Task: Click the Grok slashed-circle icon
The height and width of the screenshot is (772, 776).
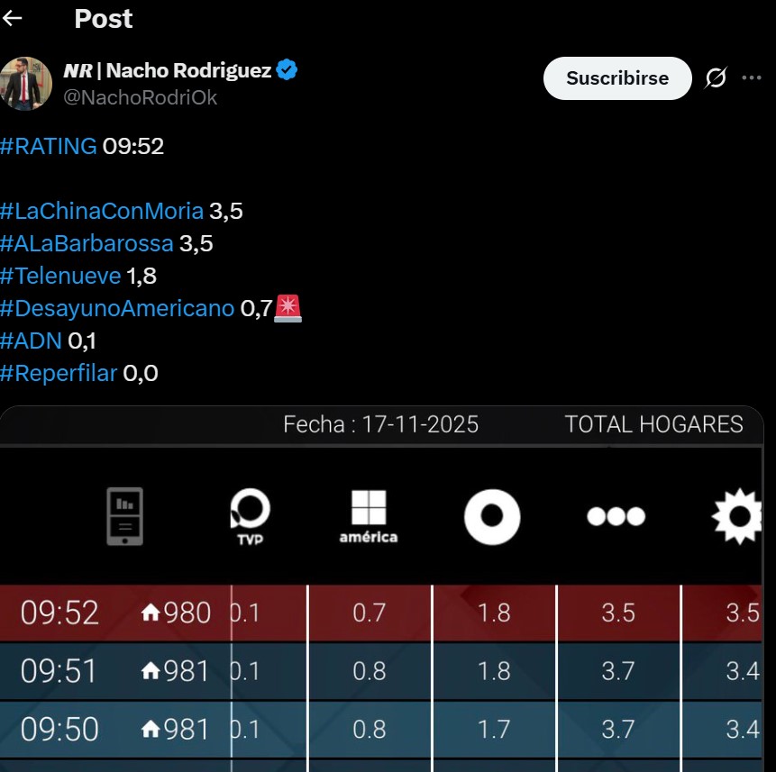Action: [x=716, y=78]
